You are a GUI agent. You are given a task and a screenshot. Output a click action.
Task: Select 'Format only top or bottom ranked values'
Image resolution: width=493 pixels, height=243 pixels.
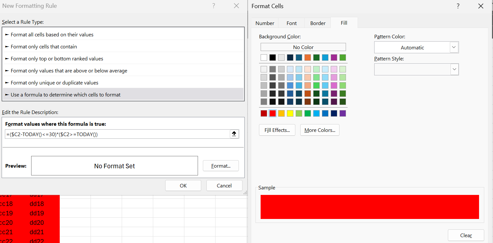click(x=123, y=58)
